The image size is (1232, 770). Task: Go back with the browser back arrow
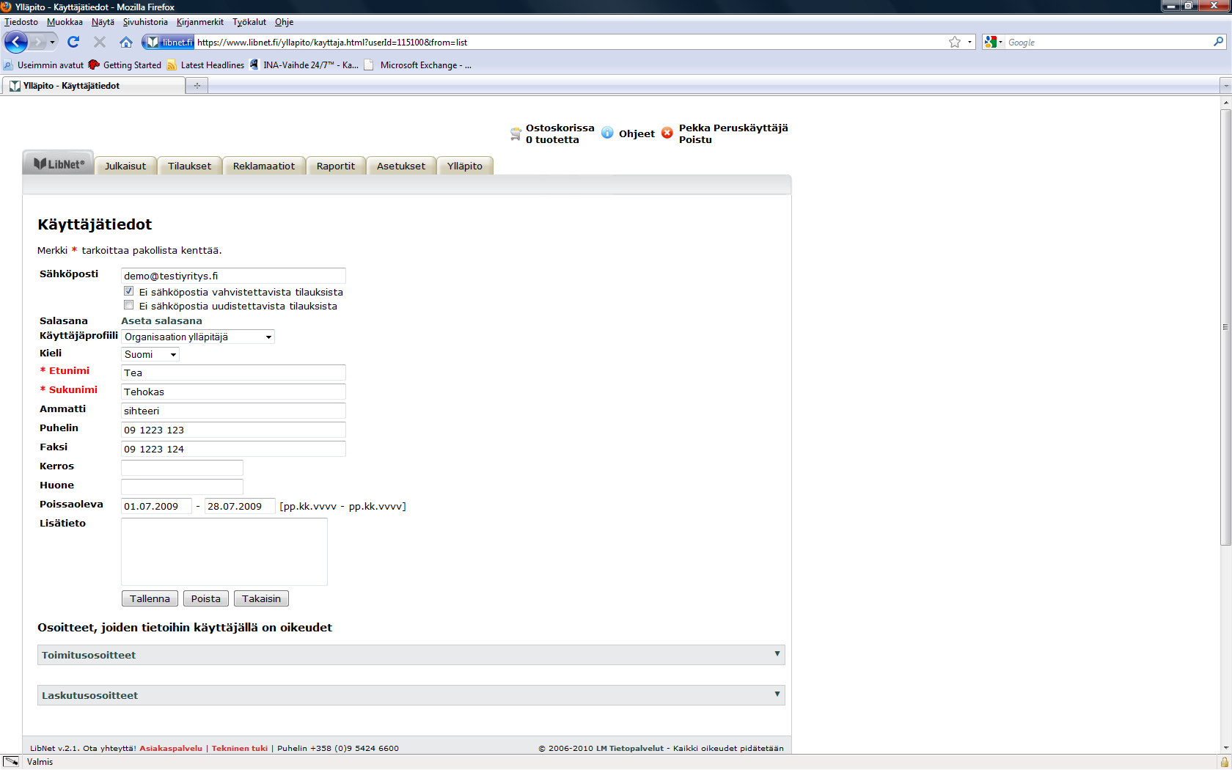[15, 42]
